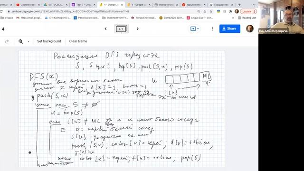Open the Tilings Encyclope... bookmark
This screenshot has width=304, height=171.
coord(143,18)
